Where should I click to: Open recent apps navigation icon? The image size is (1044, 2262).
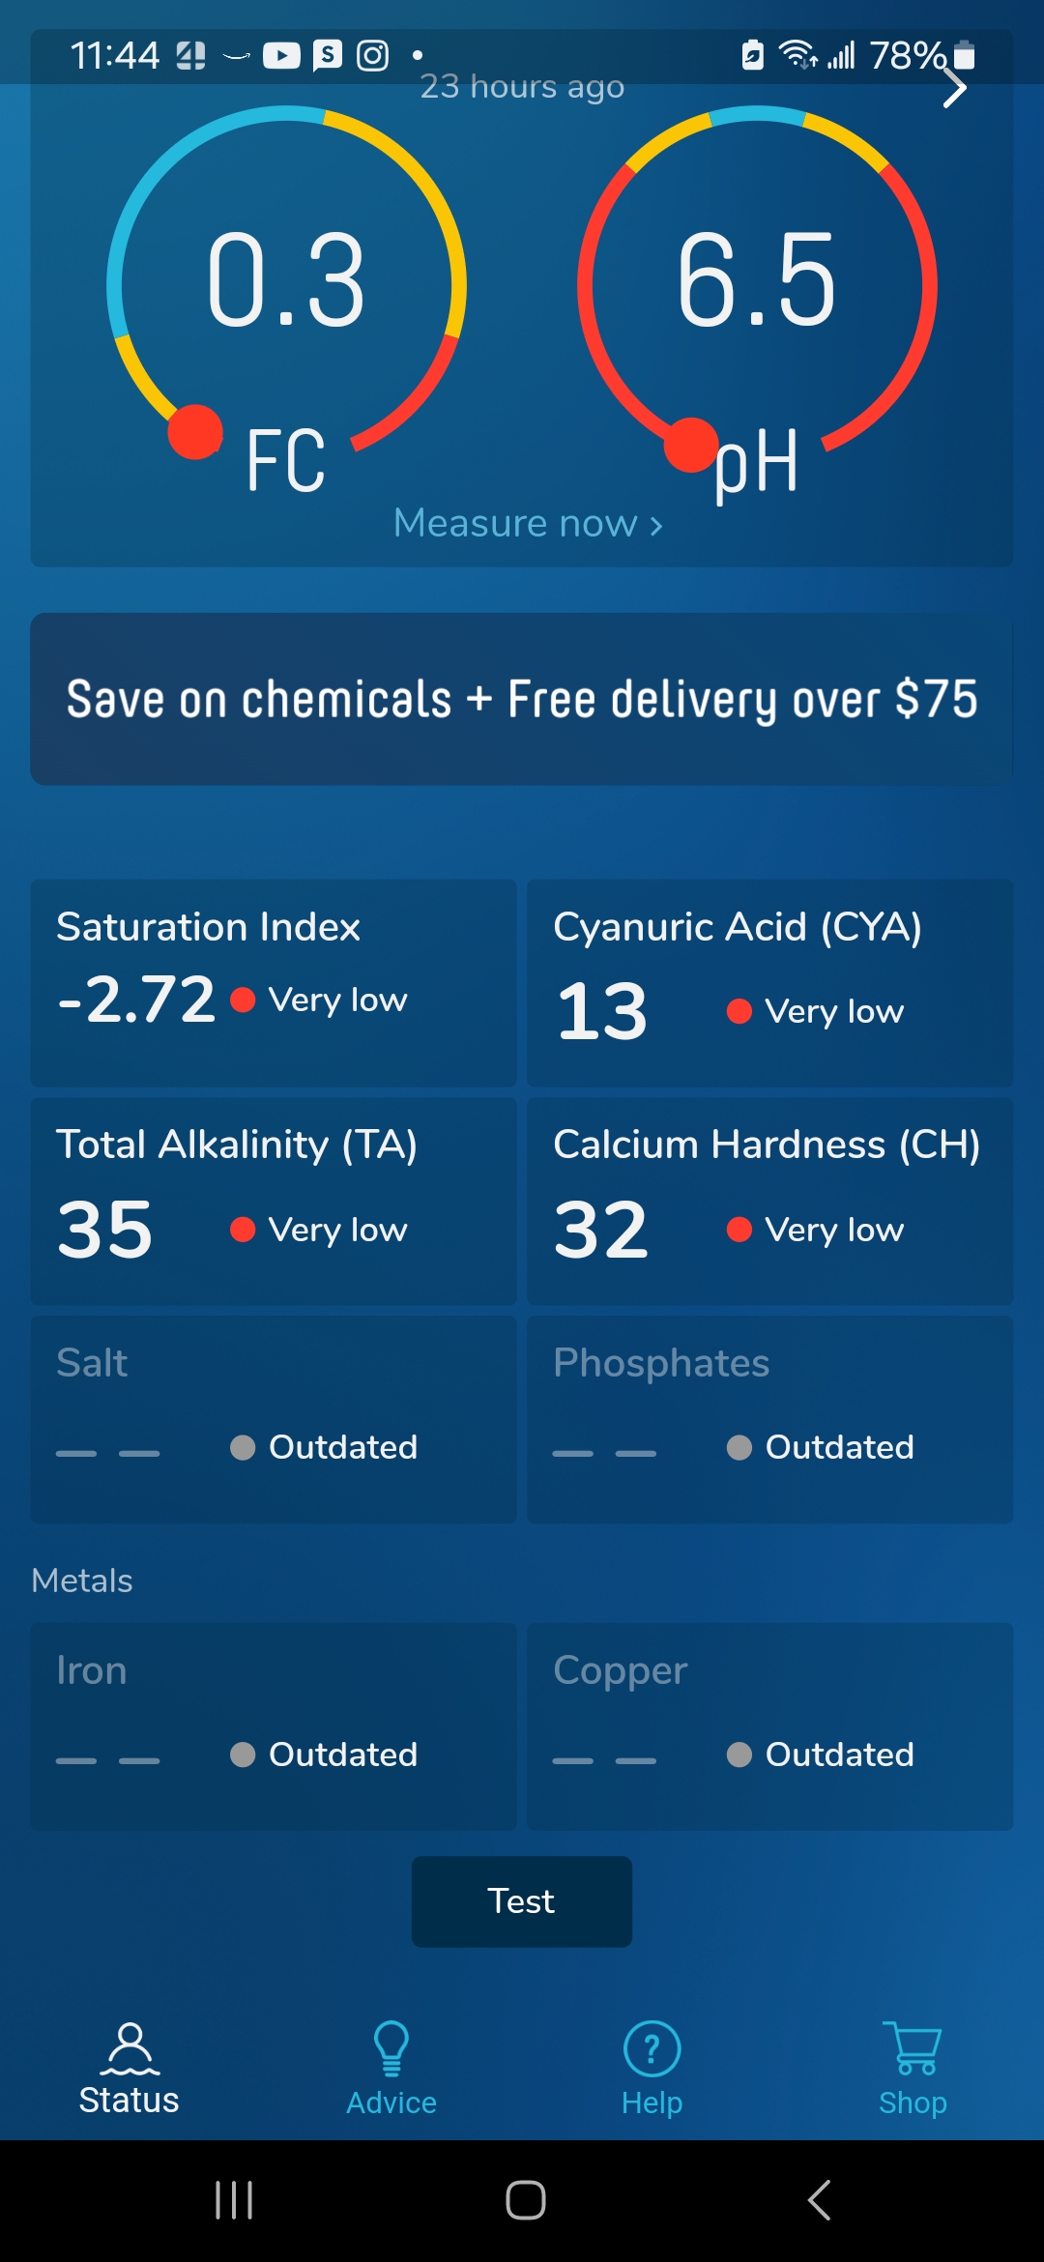pos(233,2200)
